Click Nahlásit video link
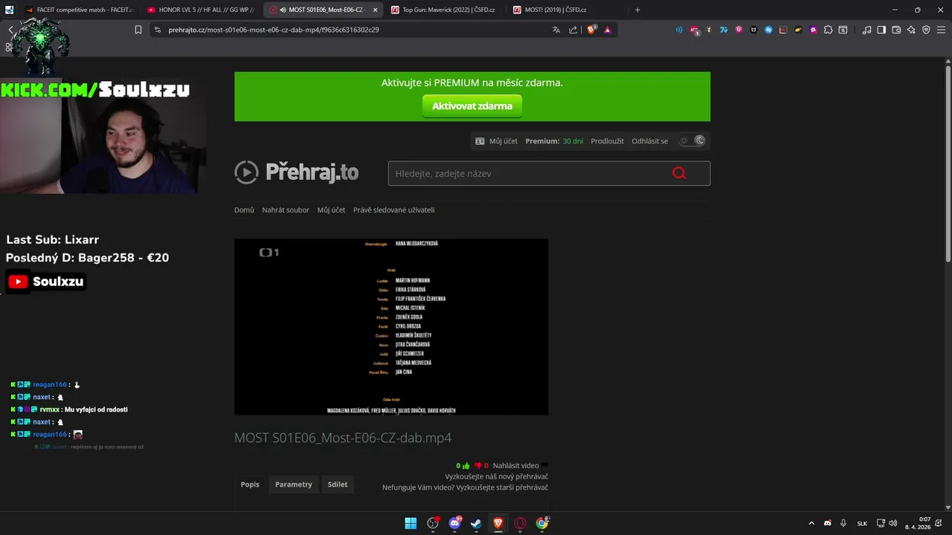 pos(515,466)
